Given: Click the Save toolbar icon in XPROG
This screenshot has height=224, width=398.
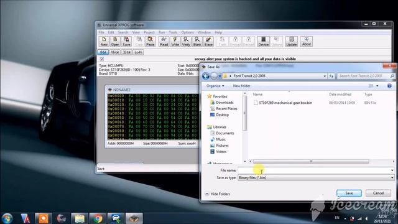Looking at the screenshot, I should coord(126,42).
